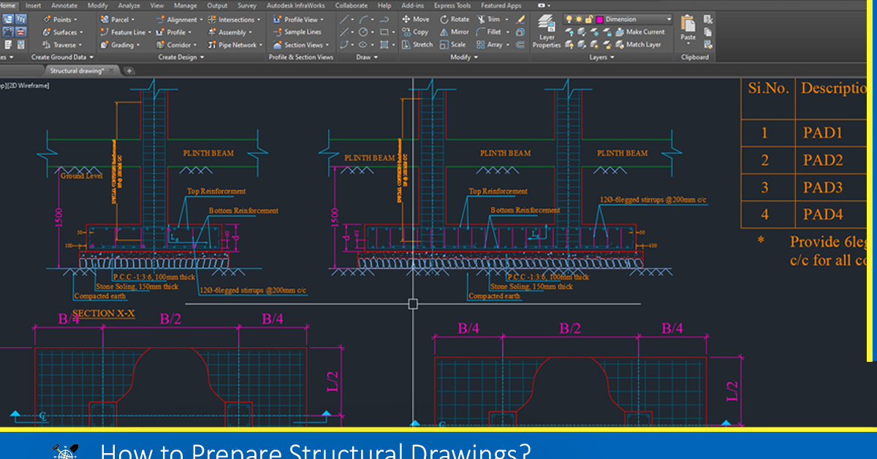Select the Move tool
The image size is (877, 459).
click(x=415, y=20)
